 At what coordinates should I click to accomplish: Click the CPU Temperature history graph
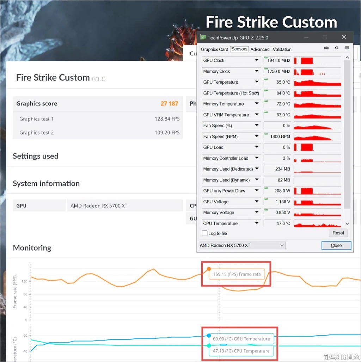coord(317,223)
